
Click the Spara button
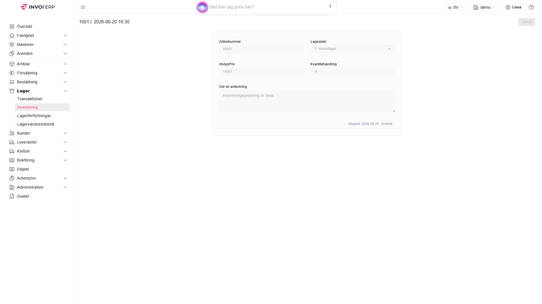(527, 22)
